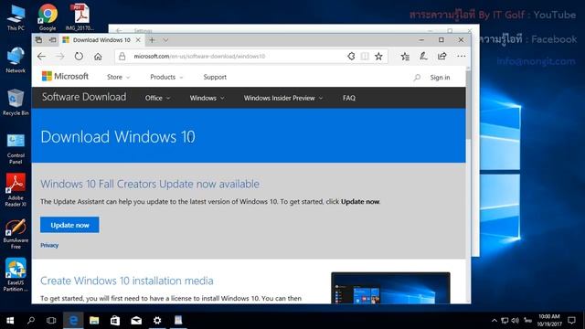Screen dimensions: 585x329
Task: Open the Edge Hub favorites list
Action: point(405,57)
